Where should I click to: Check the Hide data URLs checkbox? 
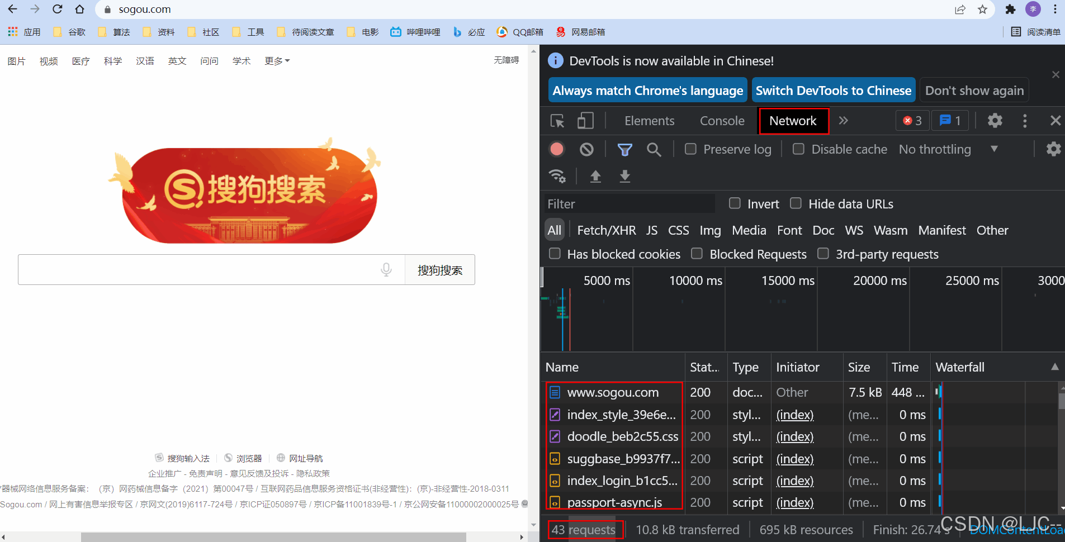click(796, 203)
